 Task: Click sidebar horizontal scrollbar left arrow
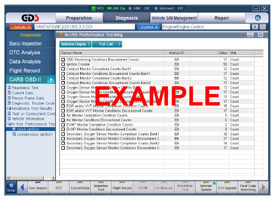click(x=8, y=178)
